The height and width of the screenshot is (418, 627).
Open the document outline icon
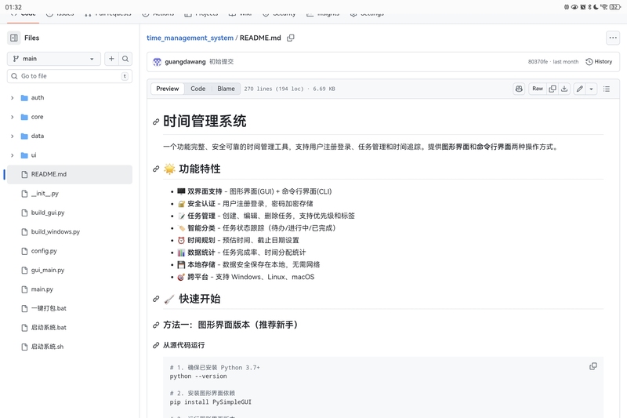coord(607,89)
